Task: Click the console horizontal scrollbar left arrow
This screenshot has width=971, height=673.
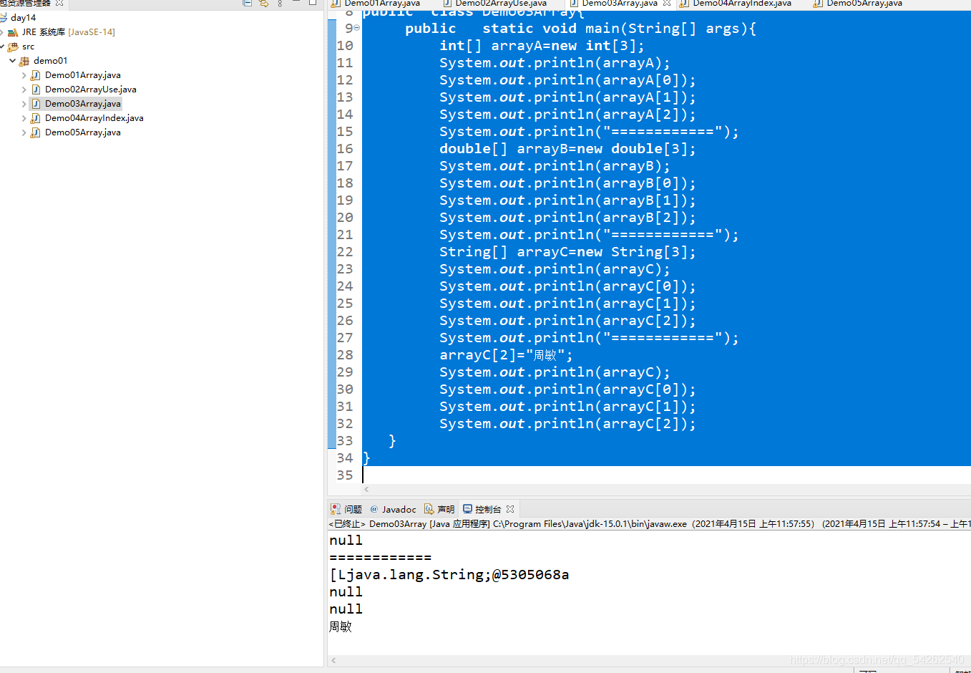Action: point(333,661)
